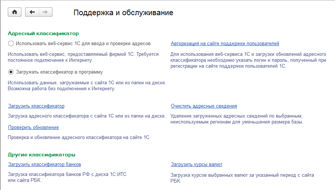Viewport: 335px width, 190px height.
Task: Open the 'Проверить обновление' link
Action: tap(33, 127)
